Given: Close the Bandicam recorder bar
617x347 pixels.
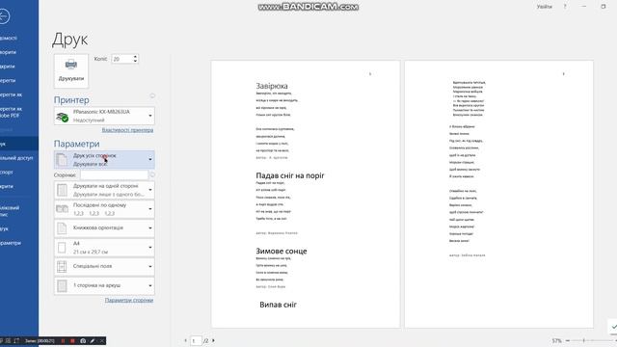Looking at the screenshot, I should pos(102,340).
